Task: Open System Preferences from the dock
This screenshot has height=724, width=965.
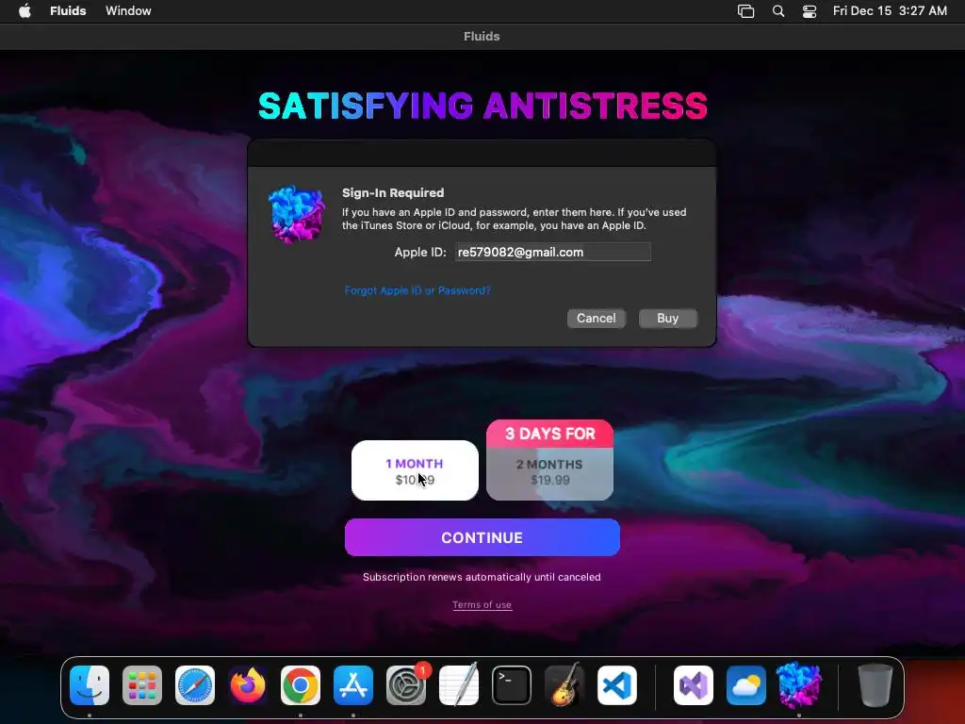Action: coord(406,685)
